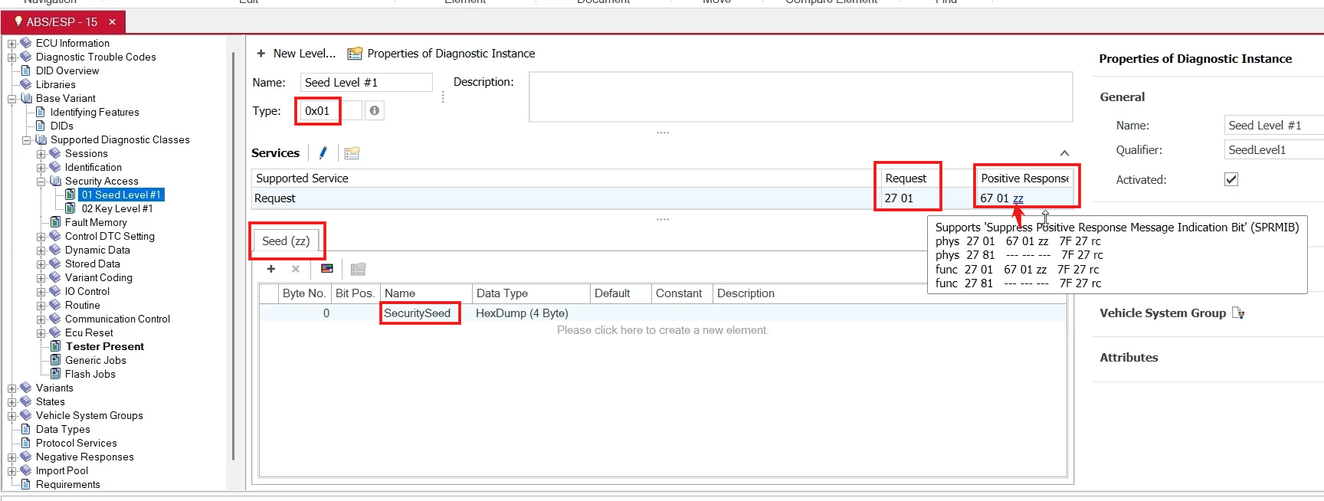Click the Base Variant open-book icon
Screen dimensions: 1324x501
click(26, 98)
